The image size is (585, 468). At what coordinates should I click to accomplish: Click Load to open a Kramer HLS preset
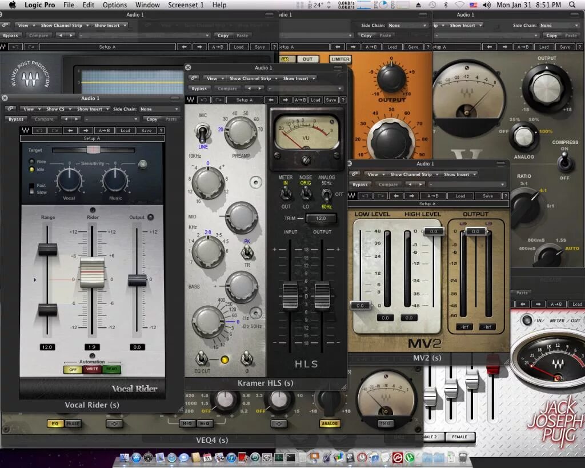(315, 100)
